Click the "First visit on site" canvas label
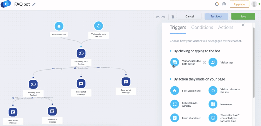Viewport: 261px width, 126px height. click(59, 35)
